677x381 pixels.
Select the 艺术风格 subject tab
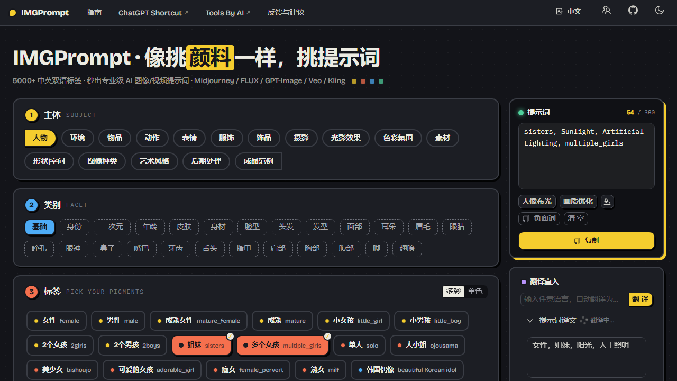click(154, 161)
